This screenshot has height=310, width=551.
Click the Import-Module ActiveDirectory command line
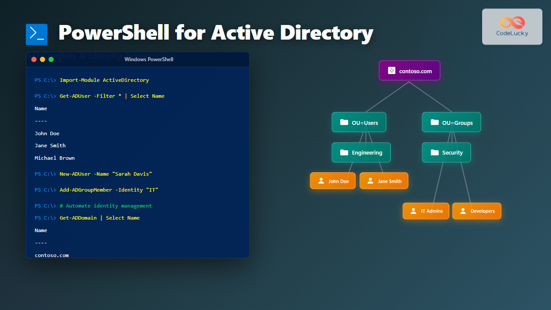tap(104, 80)
